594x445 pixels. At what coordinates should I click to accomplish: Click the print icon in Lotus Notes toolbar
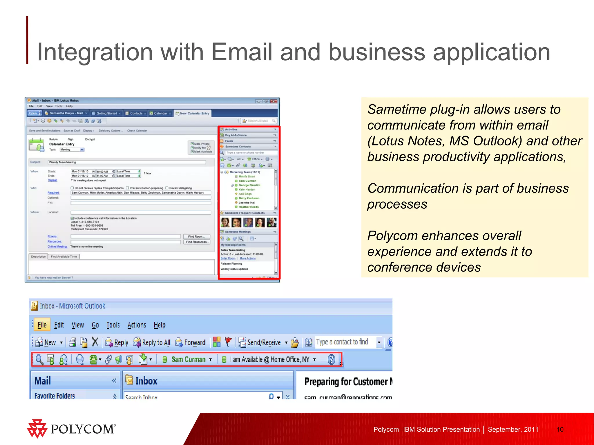(43, 121)
